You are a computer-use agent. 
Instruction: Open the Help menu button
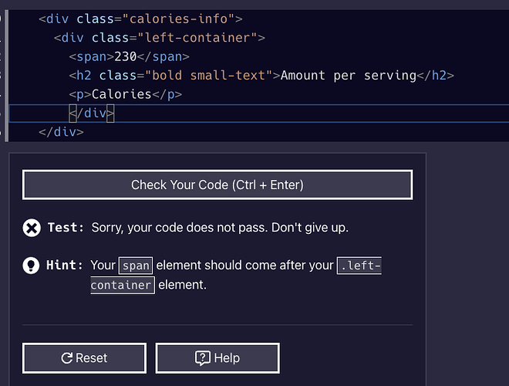pyautogui.click(x=217, y=358)
